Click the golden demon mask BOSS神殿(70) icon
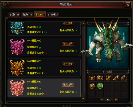 coord(17,67)
